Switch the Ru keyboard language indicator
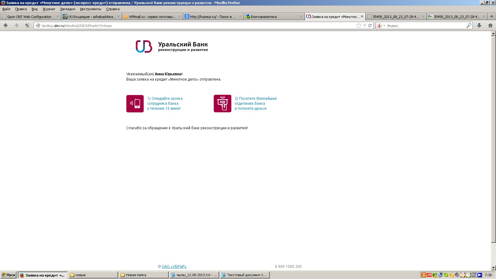496x279 pixels. click(474, 275)
